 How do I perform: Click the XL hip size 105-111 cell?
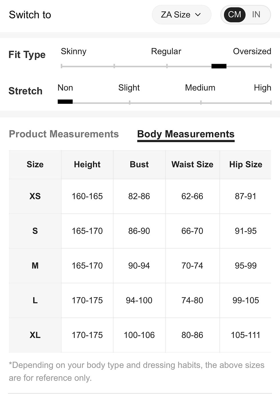pyautogui.click(x=246, y=335)
